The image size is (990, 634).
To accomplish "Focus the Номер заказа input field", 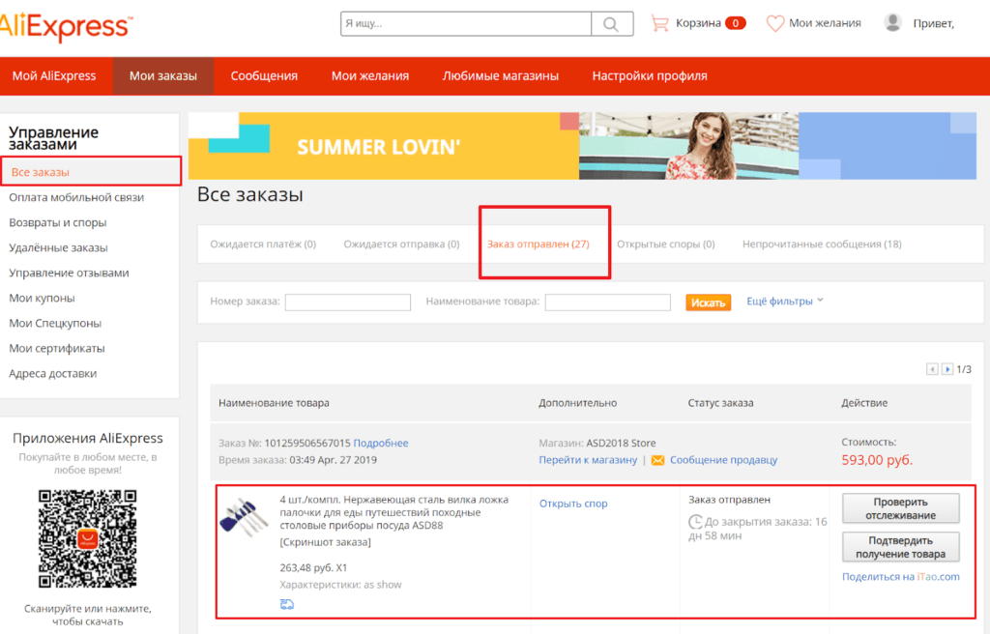I will [347, 303].
